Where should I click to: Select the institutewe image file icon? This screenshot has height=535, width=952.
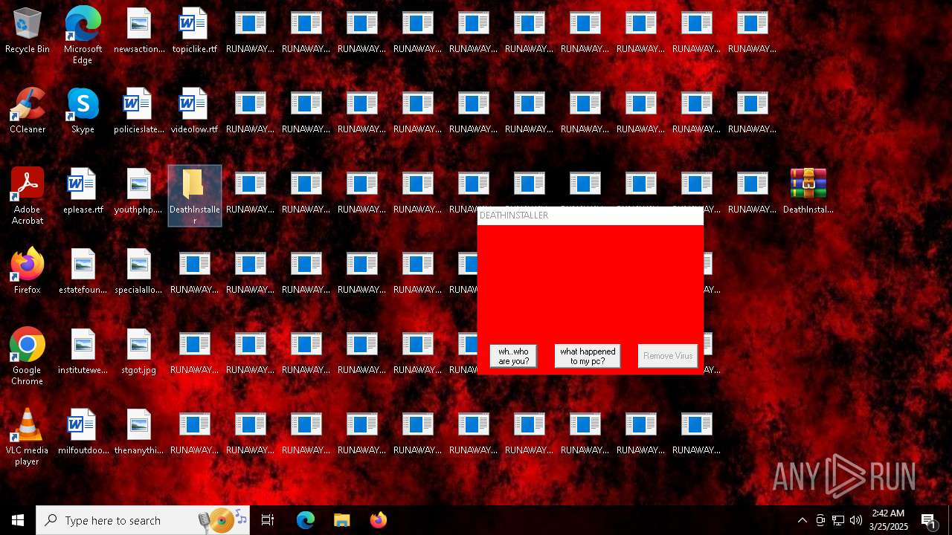click(83, 352)
